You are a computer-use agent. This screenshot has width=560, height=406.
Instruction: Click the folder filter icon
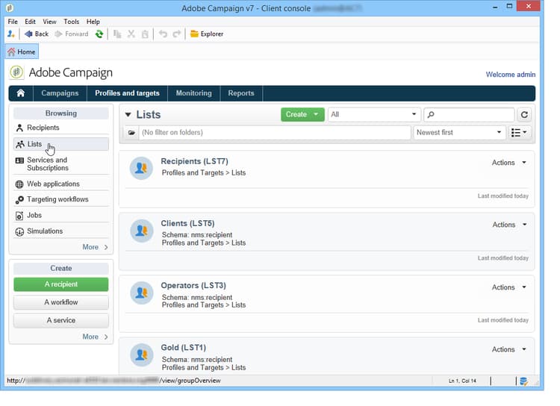(131, 133)
